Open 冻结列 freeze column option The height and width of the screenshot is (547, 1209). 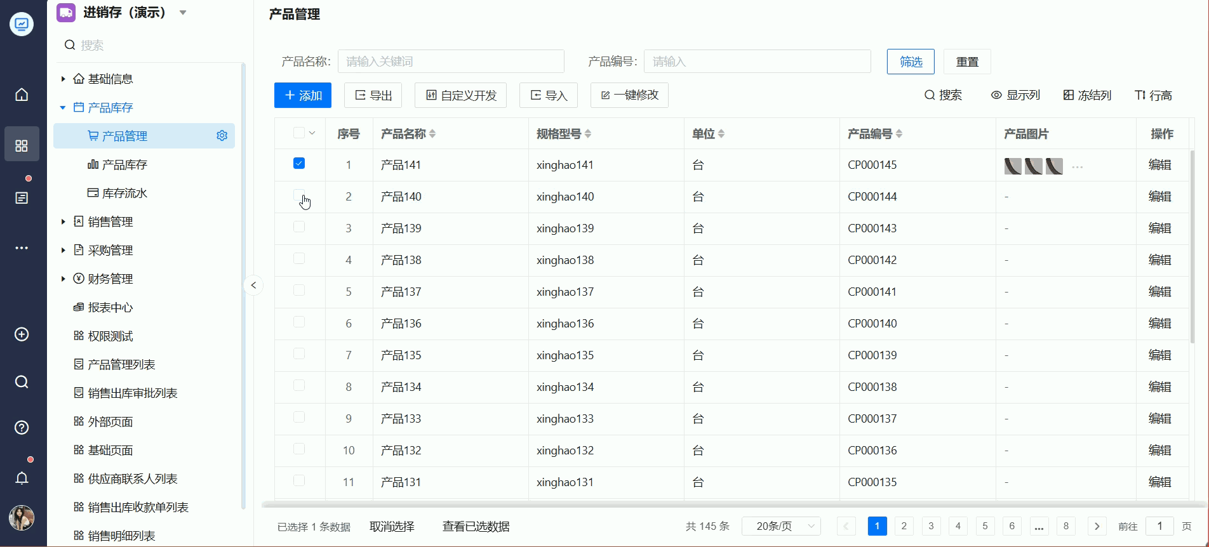(1087, 95)
